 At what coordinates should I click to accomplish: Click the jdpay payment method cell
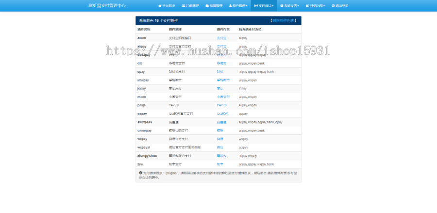point(243,88)
